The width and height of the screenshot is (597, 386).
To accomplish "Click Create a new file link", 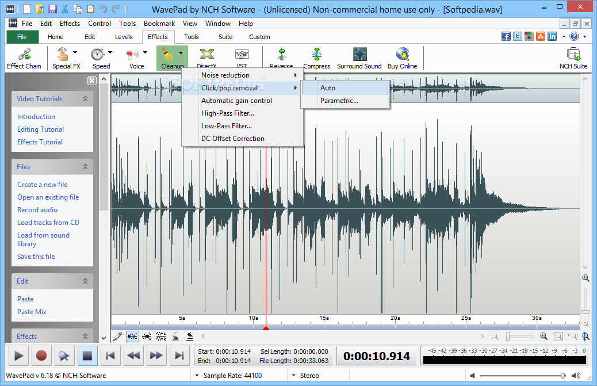I will [x=42, y=184].
